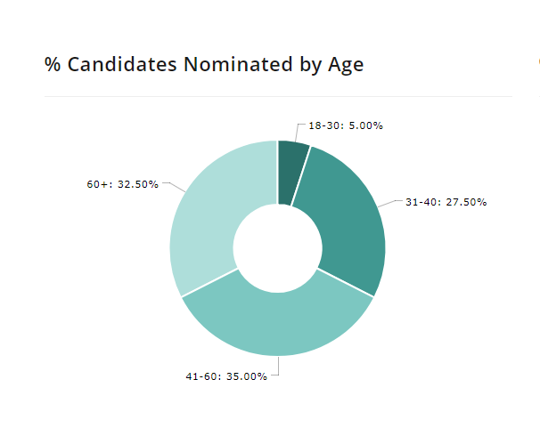Click the 18-30 dark teal donut slice
The height and width of the screenshot is (428, 540).
click(x=291, y=169)
